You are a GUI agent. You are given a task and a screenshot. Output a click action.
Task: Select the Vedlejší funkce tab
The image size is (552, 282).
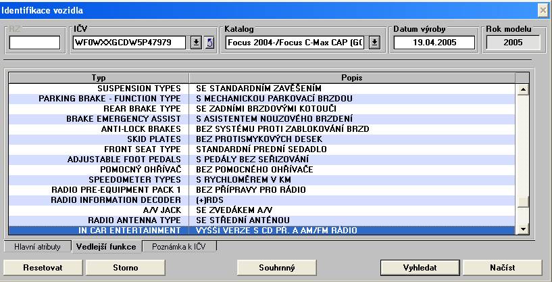[x=107, y=247]
